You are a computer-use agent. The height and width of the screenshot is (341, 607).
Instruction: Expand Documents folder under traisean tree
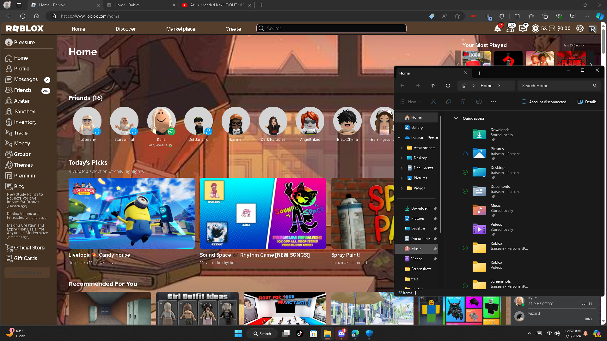[402, 168]
